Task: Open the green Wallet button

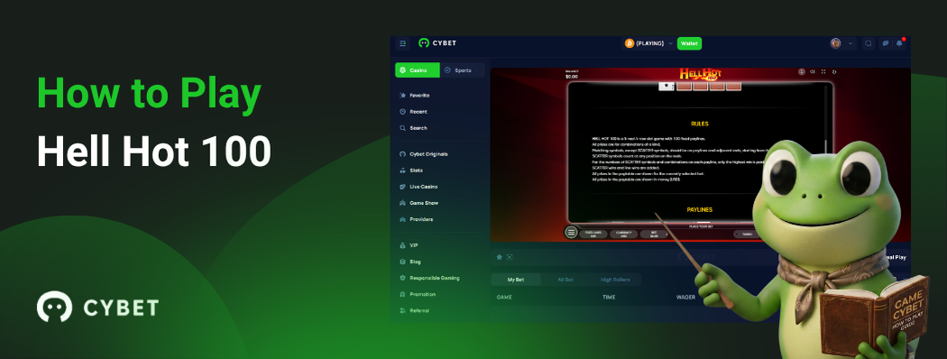Action: pyautogui.click(x=689, y=43)
